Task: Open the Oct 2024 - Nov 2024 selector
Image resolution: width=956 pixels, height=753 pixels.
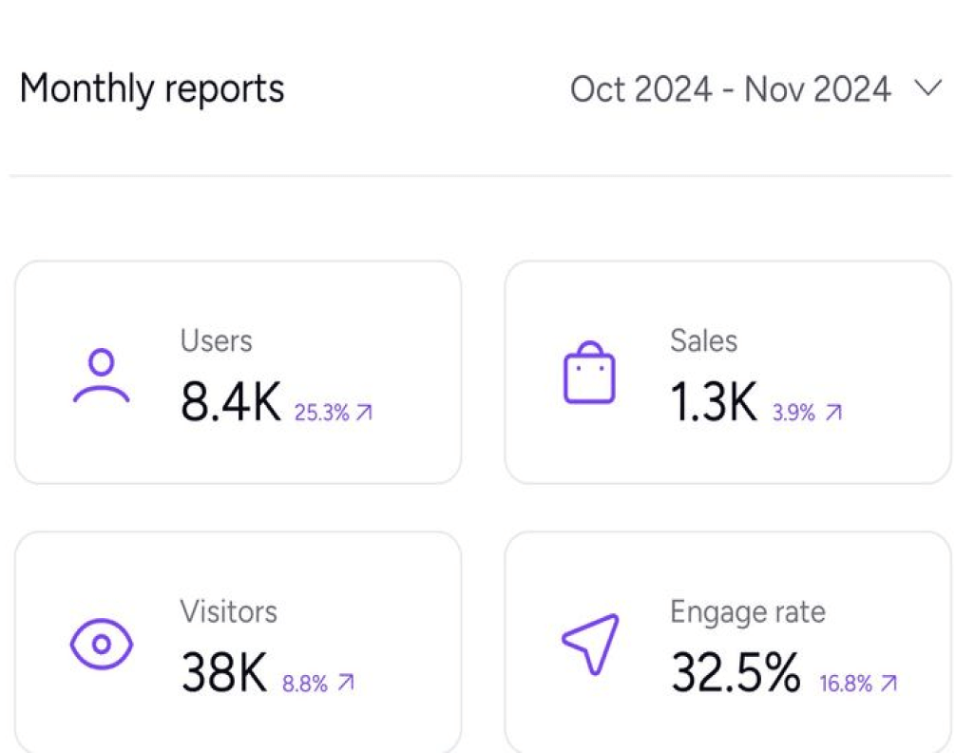Action: tap(730, 89)
